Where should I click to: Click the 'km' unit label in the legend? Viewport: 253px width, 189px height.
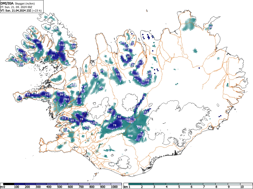click(x=126, y=187)
